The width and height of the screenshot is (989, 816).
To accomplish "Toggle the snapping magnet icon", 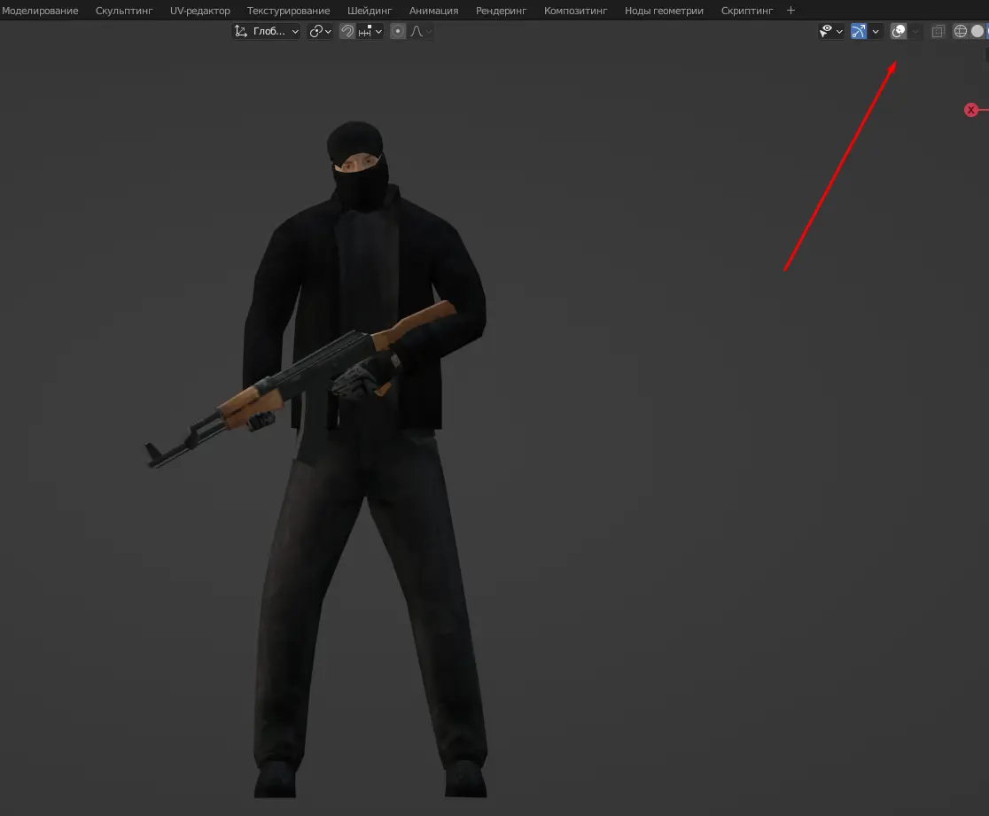I will 347,31.
